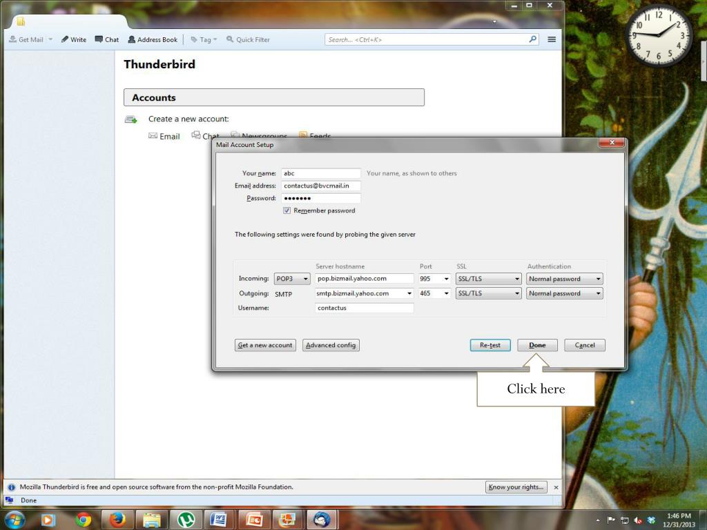Click the Write message button
The width and height of the screenshot is (707, 530).
point(73,39)
